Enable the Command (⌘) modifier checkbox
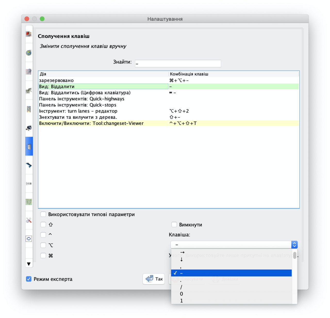This screenshot has height=318, width=330. (43, 256)
